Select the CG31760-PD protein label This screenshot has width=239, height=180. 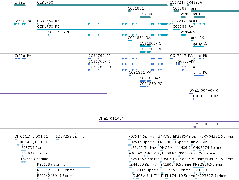tap(99, 67)
